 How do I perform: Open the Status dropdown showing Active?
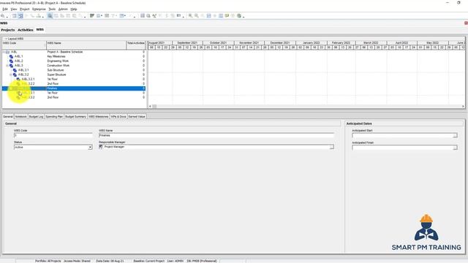(x=90, y=148)
